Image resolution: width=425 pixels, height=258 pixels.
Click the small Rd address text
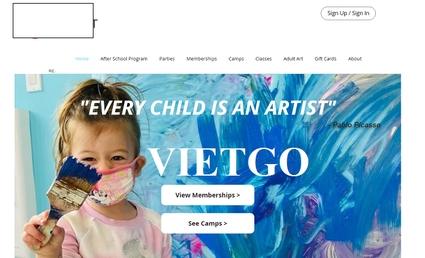pyautogui.click(x=52, y=71)
